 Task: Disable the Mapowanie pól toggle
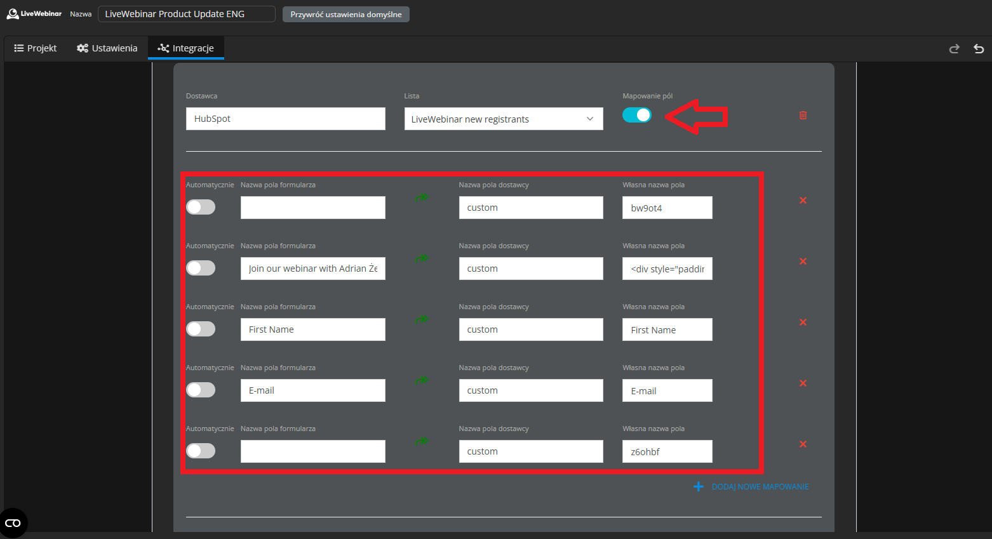click(637, 115)
